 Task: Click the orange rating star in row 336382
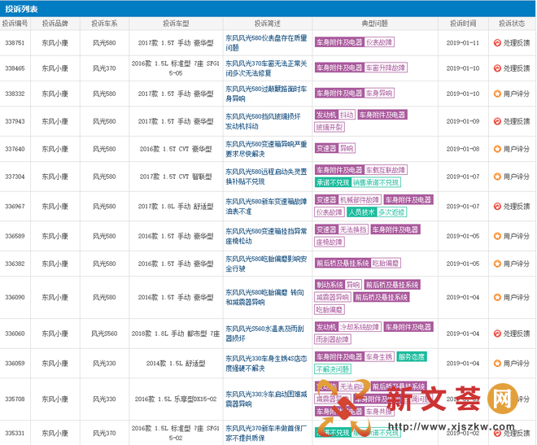(x=497, y=264)
